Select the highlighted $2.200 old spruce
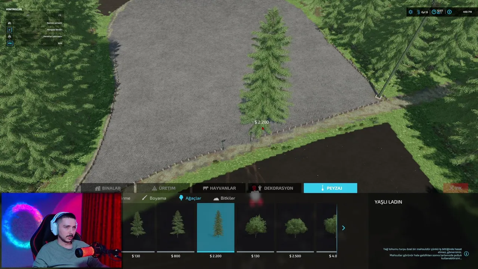This screenshot has width=478, height=269. pyautogui.click(x=215, y=228)
